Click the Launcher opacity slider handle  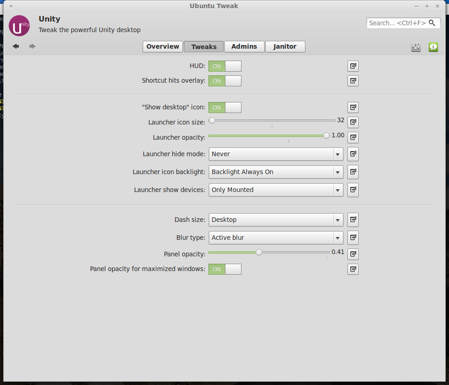(326, 136)
